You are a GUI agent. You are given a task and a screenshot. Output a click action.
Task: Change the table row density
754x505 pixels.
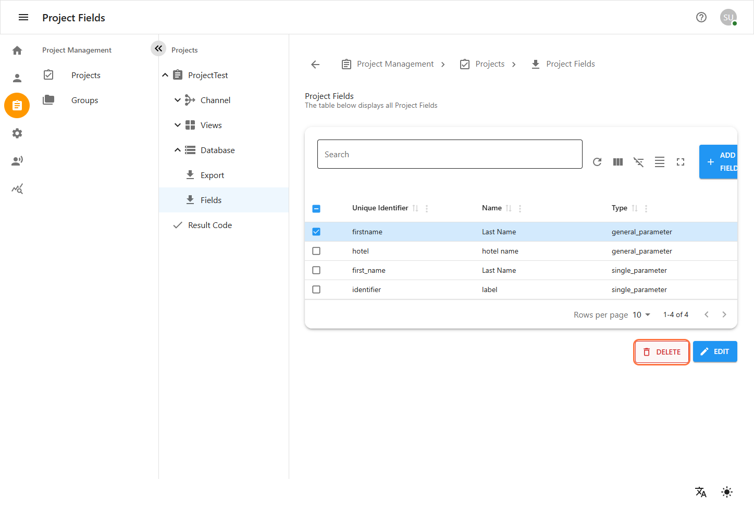click(x=660, y=162)
